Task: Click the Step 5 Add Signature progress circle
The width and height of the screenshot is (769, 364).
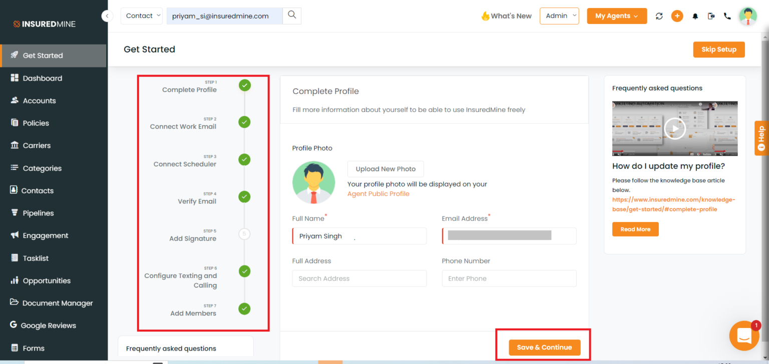Action: (244, 233)
